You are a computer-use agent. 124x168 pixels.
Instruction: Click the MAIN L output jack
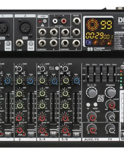coord(77,21)
